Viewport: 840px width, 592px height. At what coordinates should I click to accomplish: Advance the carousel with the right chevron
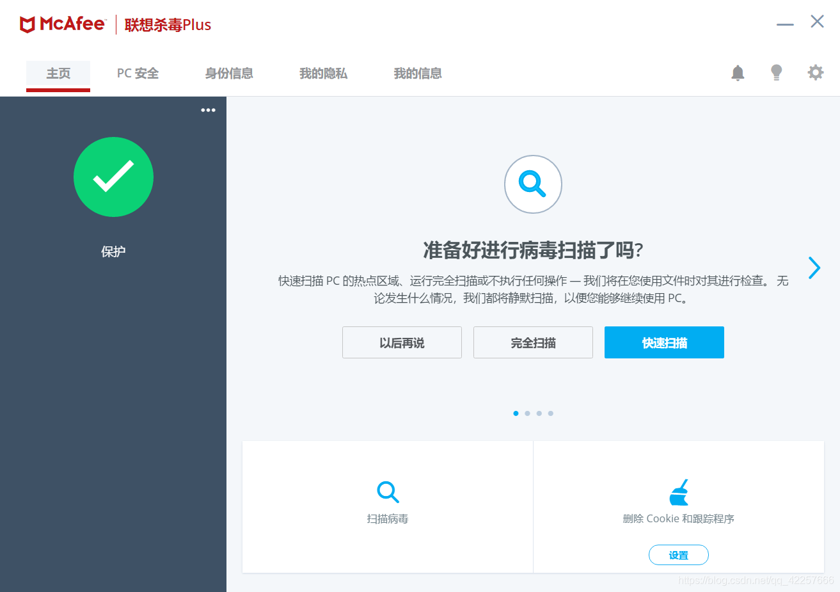tap(814, 268)
